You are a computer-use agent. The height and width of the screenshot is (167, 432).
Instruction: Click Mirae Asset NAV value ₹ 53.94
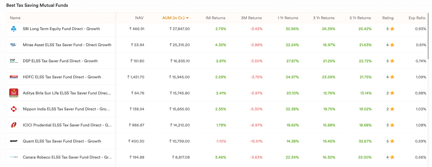138,45
